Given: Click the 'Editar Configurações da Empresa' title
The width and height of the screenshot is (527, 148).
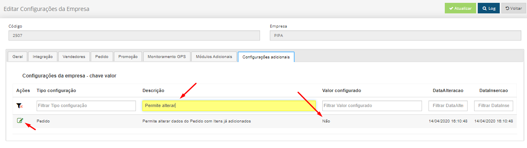Looking at the screenshot, I should pos(46,9).
